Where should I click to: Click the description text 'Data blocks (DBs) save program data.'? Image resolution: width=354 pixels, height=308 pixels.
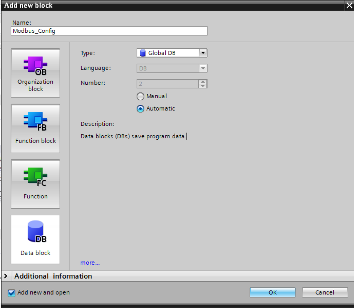[133, 136]
